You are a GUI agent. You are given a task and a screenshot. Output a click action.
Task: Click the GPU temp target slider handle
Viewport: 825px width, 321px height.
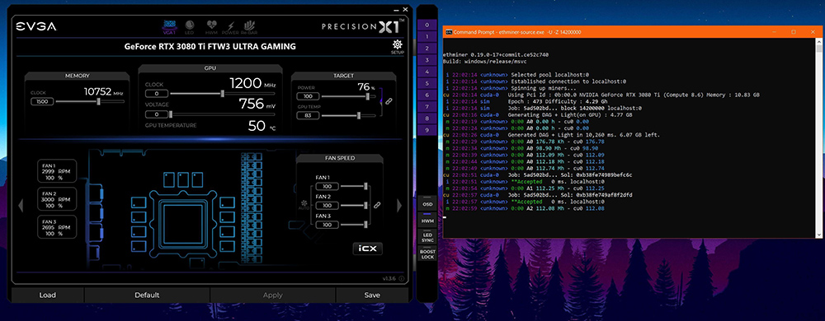(359, 115)
